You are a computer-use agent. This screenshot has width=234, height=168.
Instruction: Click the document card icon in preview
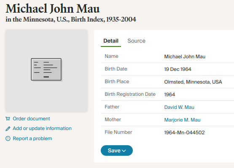[46, 69]
